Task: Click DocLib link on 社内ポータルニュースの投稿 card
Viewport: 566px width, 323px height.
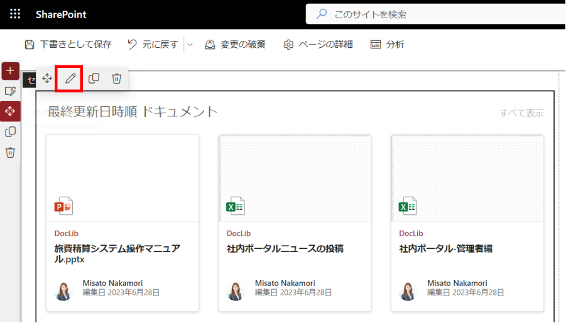Action: click(238, 233)
